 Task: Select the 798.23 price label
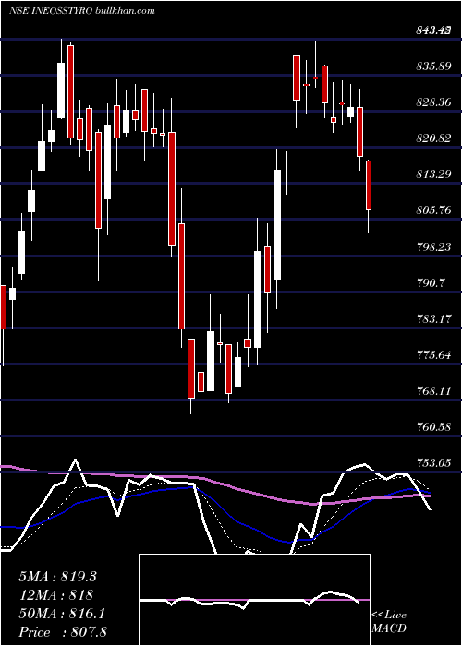432,246
